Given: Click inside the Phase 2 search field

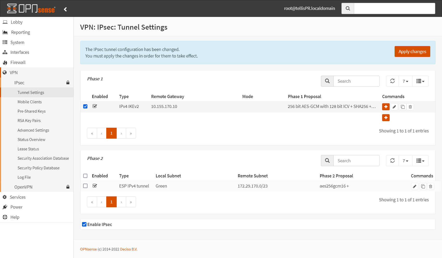Looking at the screenshot, I should (356, 160).
